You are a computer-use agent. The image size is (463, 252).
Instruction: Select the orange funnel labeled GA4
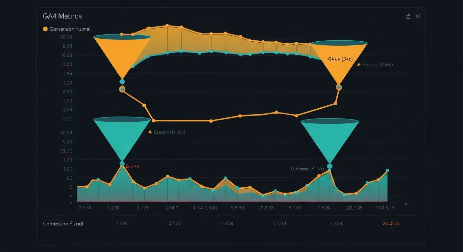(x=339, y=62)
